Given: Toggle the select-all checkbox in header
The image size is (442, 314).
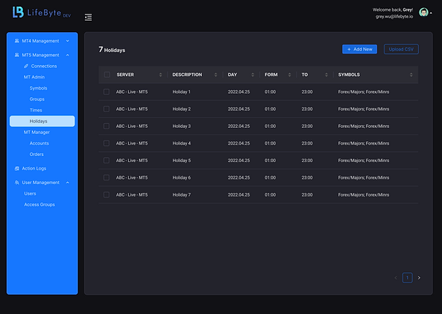Looking at the screenshot, I should pos(107,75).
